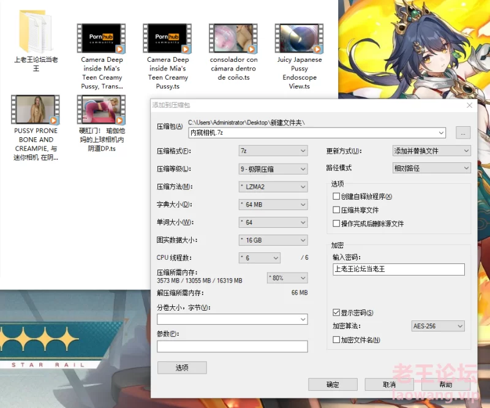Click the ... browse button for archive path
The width and height of the screenshot is (490, 408).
coord(463,133)
